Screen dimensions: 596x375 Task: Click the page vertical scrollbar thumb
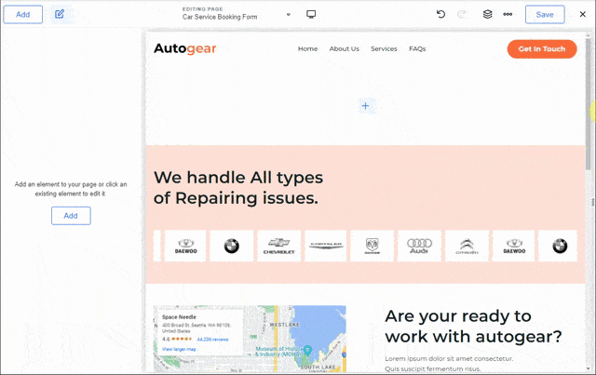(589, 102)
